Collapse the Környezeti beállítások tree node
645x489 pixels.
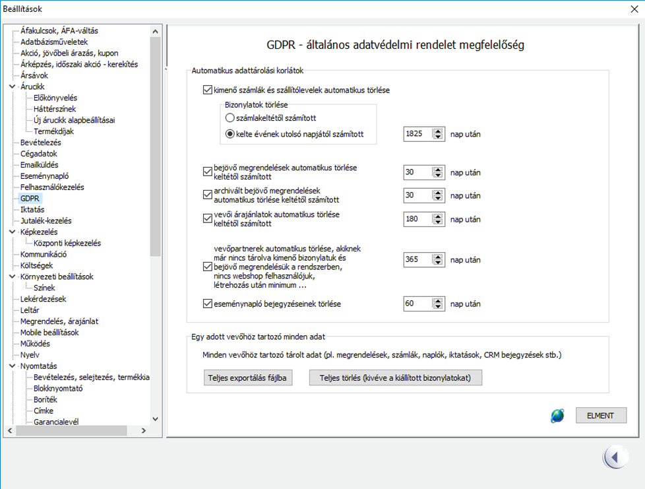[13, 277]
